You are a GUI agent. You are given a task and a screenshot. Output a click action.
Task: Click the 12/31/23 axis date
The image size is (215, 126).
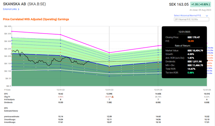point(109,90)
